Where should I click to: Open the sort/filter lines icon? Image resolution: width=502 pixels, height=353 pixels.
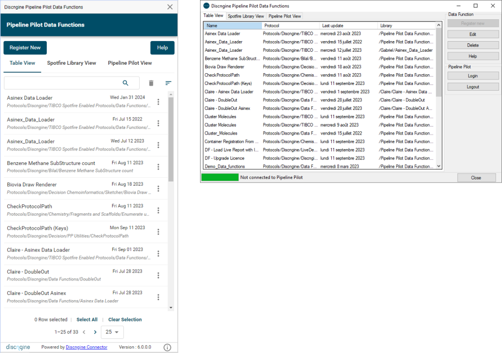tap(168, 83)
